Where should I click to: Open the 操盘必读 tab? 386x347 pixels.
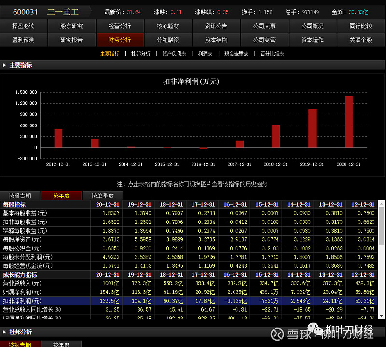click(x=23, y=26)
